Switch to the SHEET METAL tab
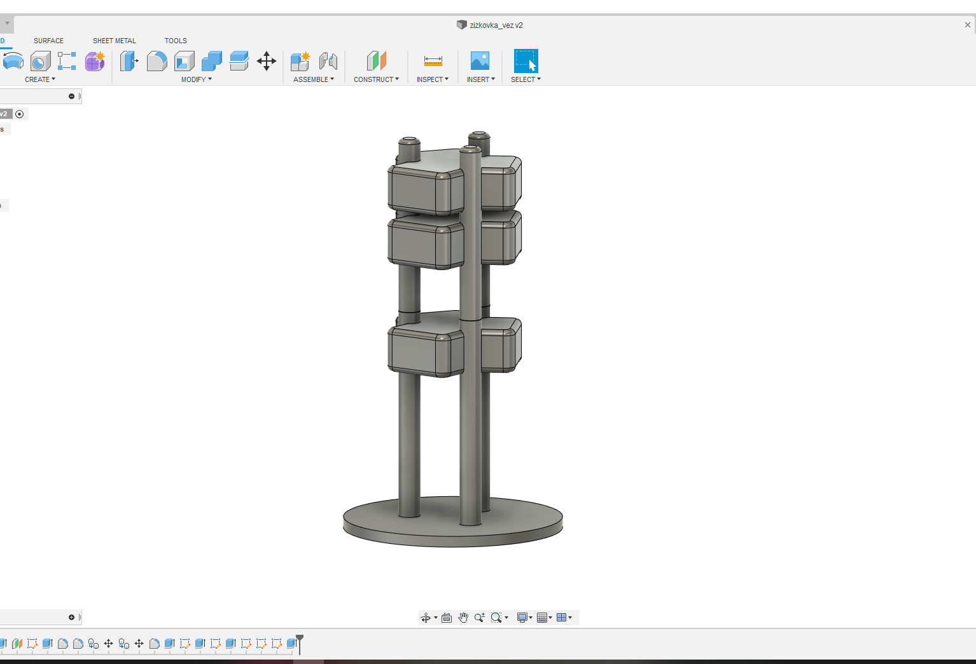The height and width of the screenshot is (664, 976). [x=115, y=41]
